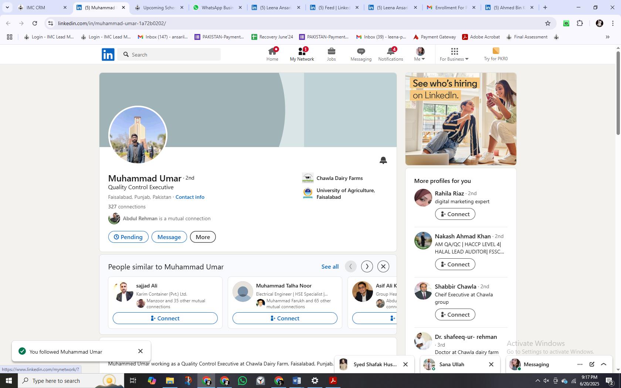
Task: Switch to IMC CRM tab
Action: pos(43,7)
